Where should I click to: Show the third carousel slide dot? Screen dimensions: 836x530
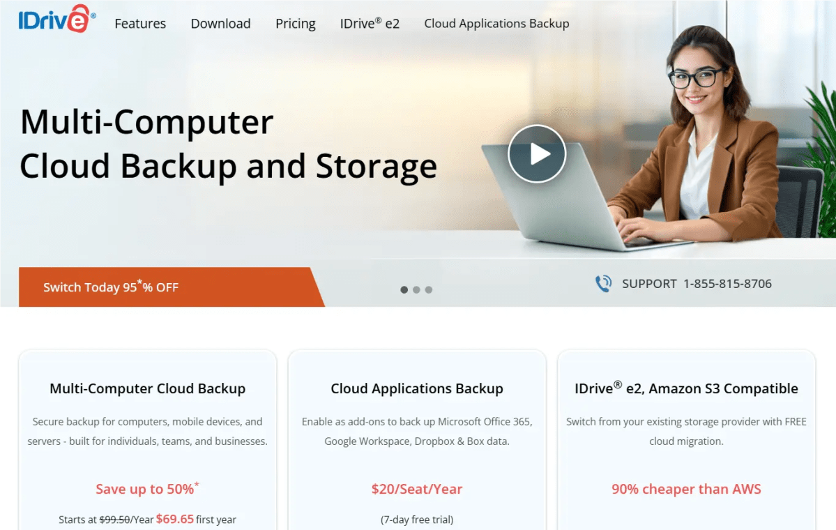[429, 289]
